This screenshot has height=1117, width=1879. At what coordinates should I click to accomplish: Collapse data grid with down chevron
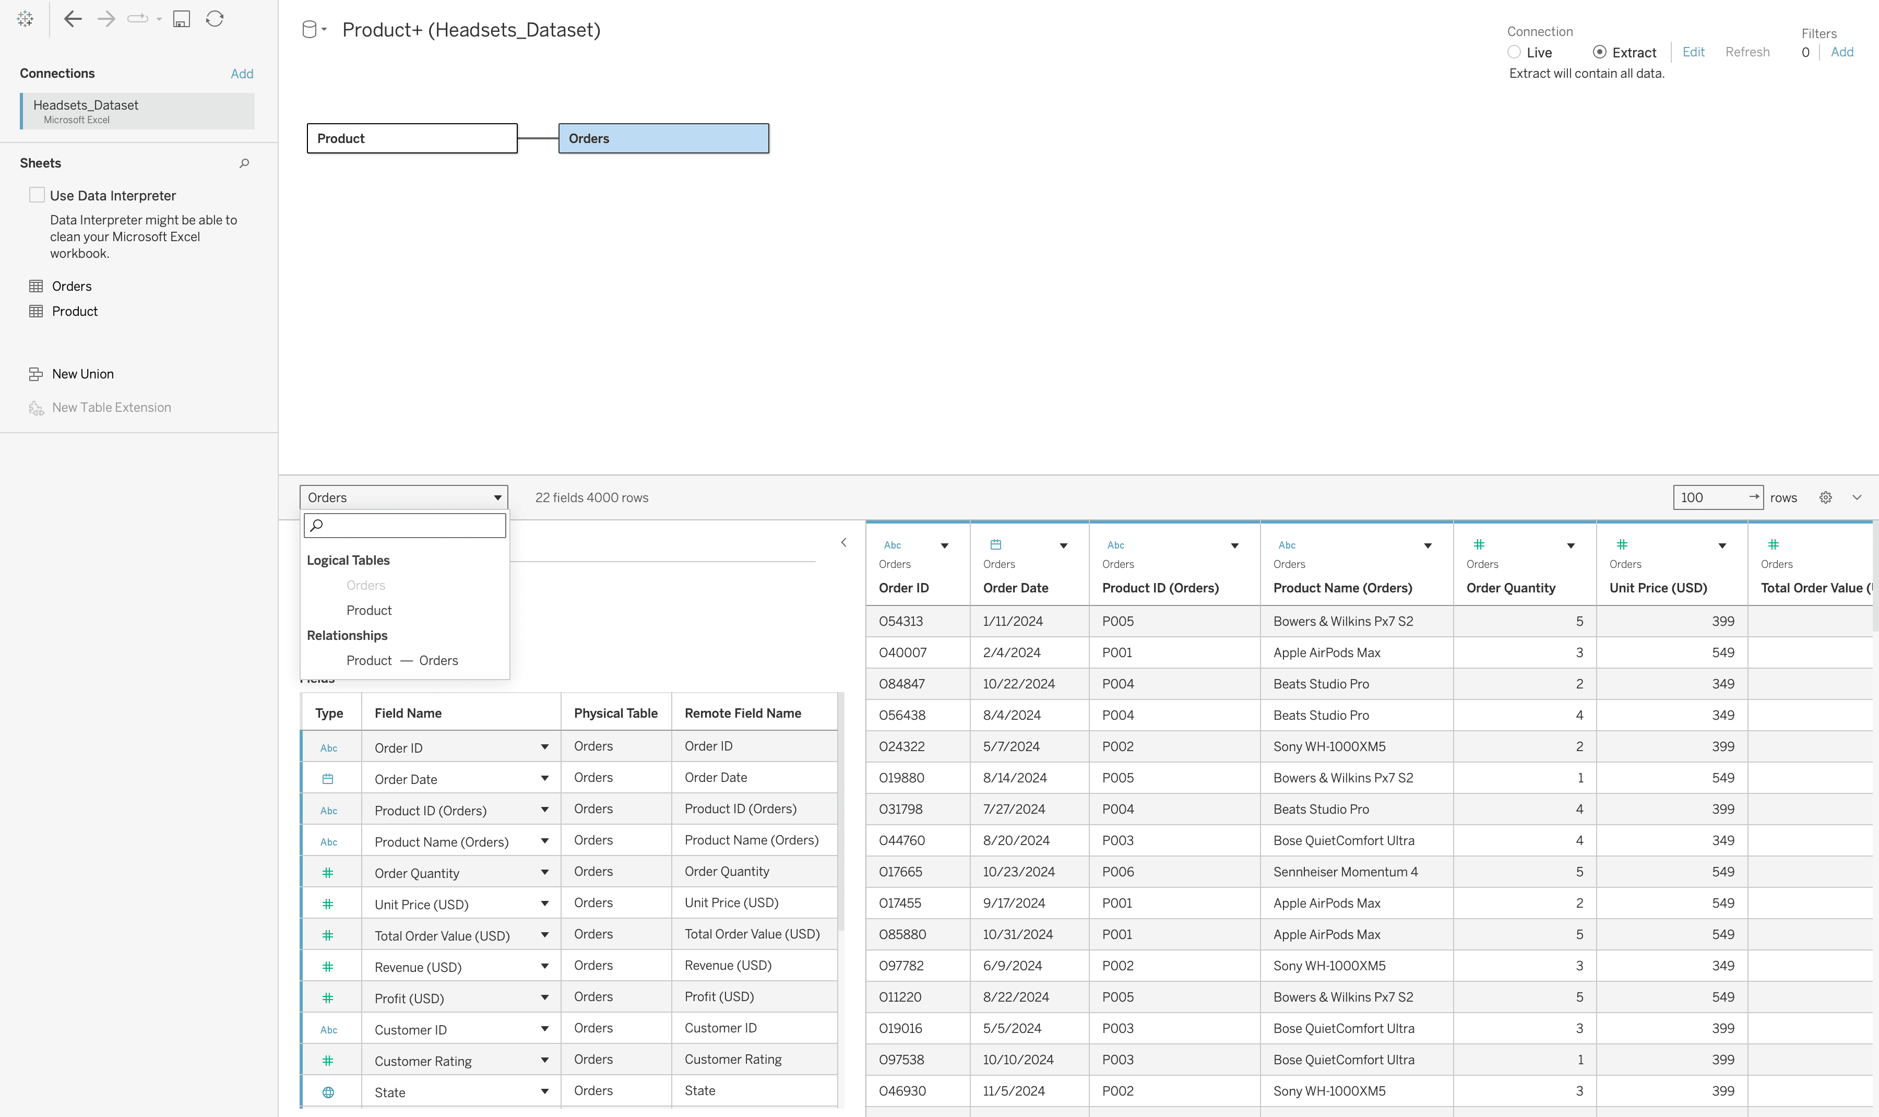1857,497
